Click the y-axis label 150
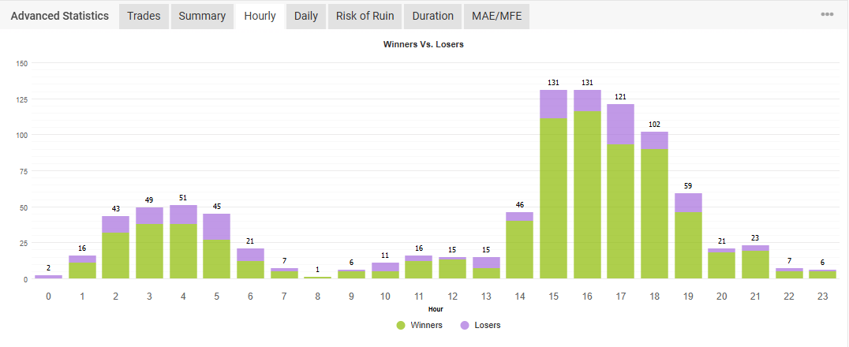This screenshot has height=347, width=849. click(22, 63)
